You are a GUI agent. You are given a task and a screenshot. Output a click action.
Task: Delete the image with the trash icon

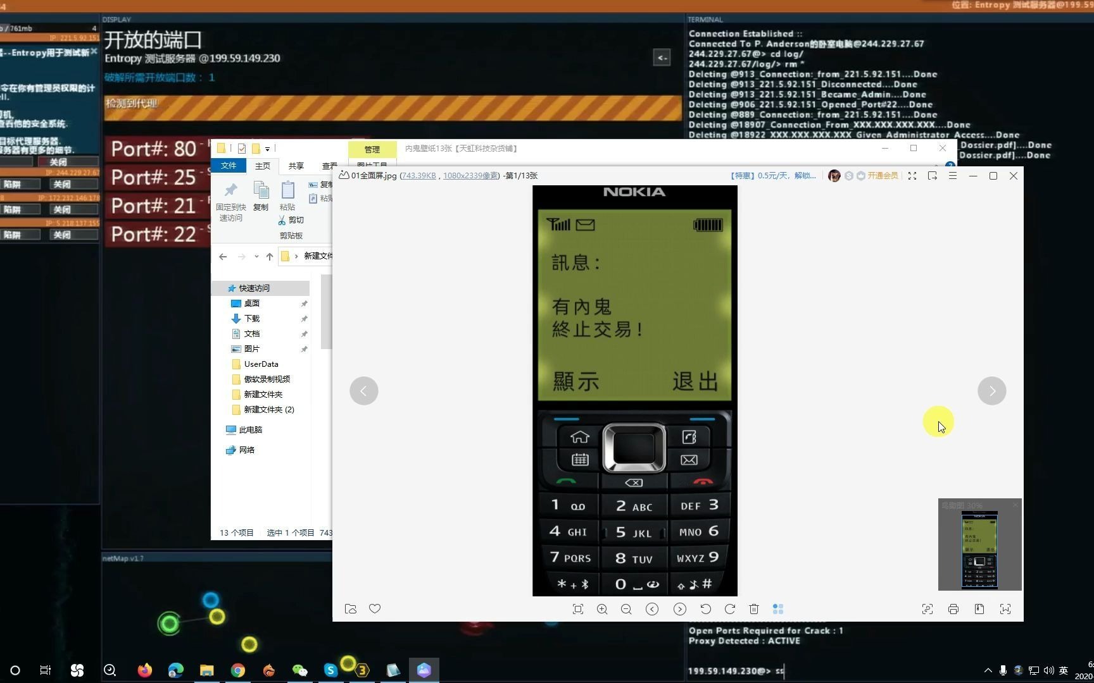click(753, 609)
